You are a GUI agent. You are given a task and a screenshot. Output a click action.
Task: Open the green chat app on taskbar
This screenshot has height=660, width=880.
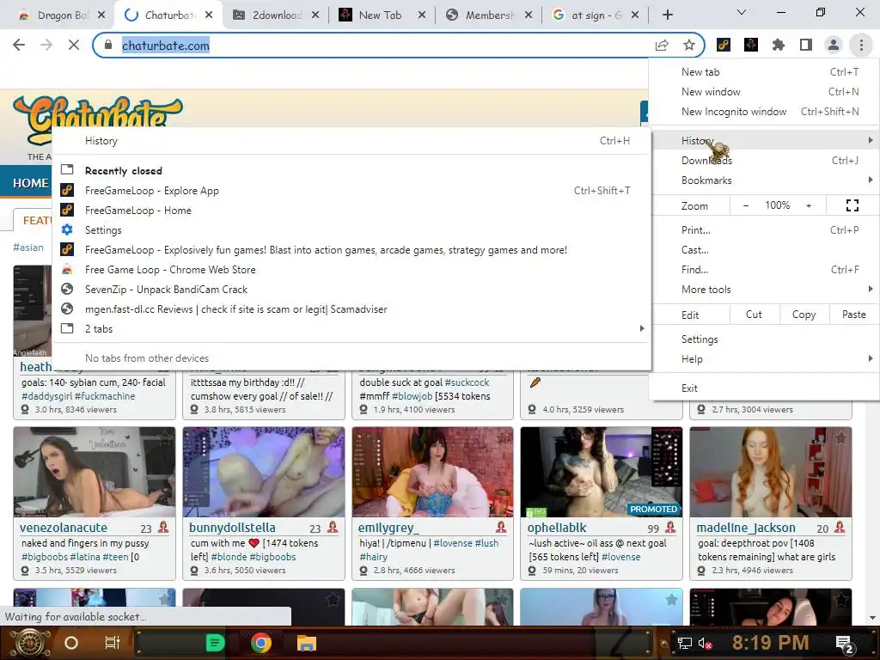point(215,643)
